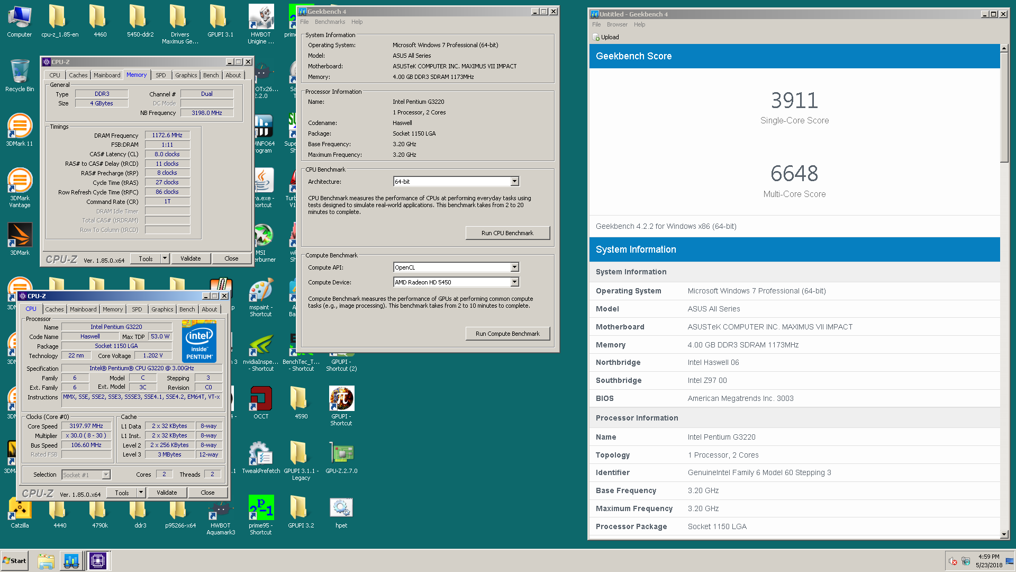
Task: Click Close in Memory CPU-Z window
Action: pyautogui.click(x=231, y=258)
